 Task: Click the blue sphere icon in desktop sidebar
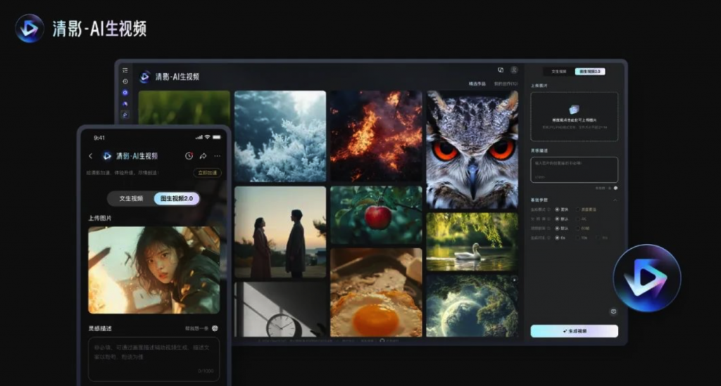[x=125, y=104]
